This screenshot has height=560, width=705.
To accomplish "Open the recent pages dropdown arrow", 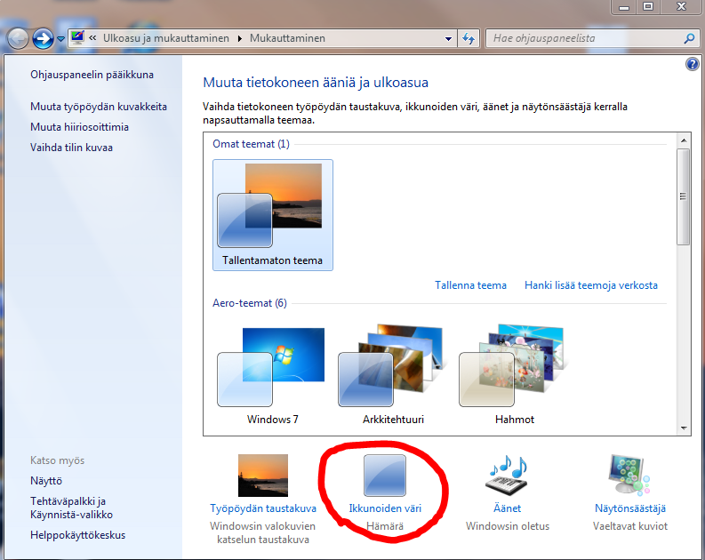I will pyautogui.click(x=60, y=39).
